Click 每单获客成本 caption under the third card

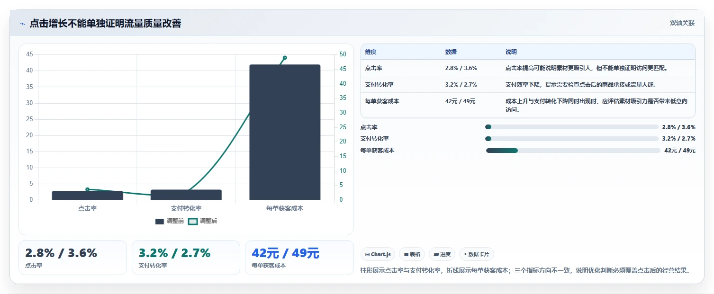click(269, 266)
